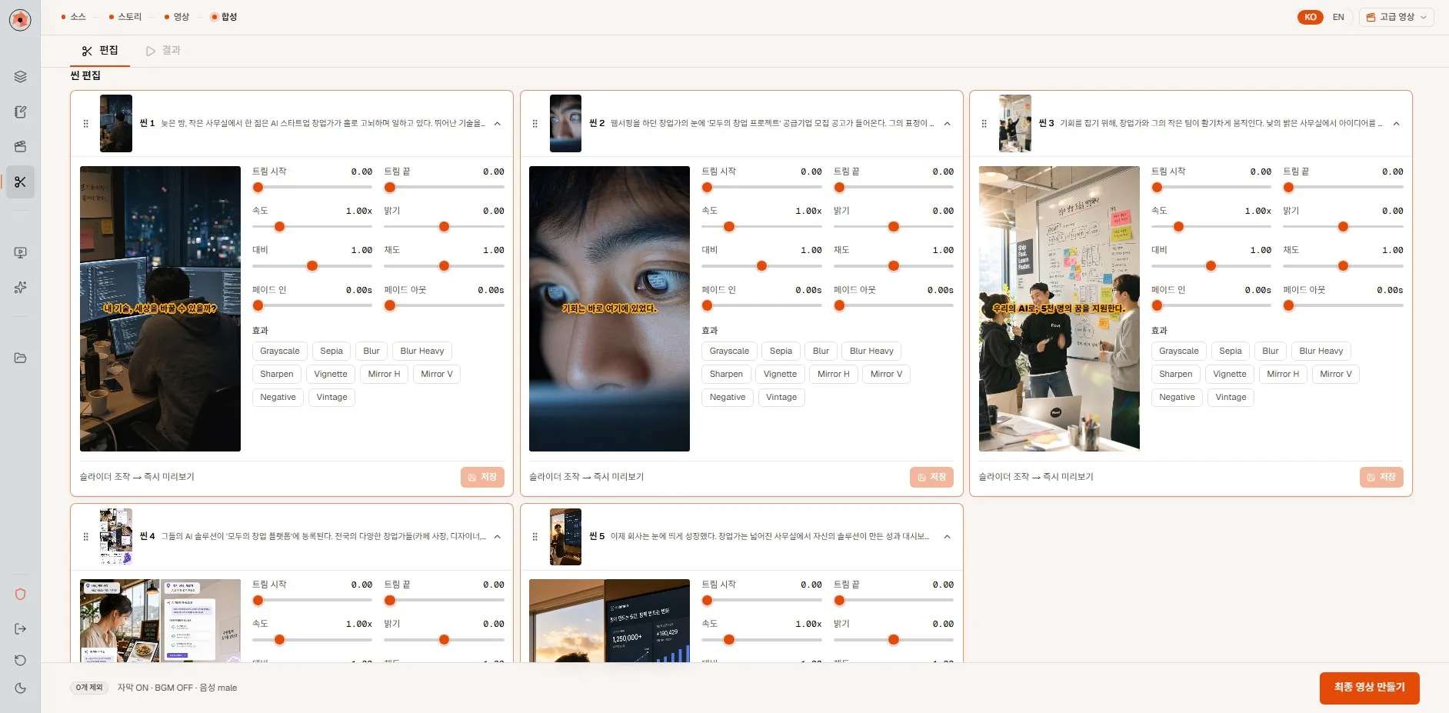Adjust 속도 slider in 씬 1
This screenshot has height=713, width=1449.
312,227
